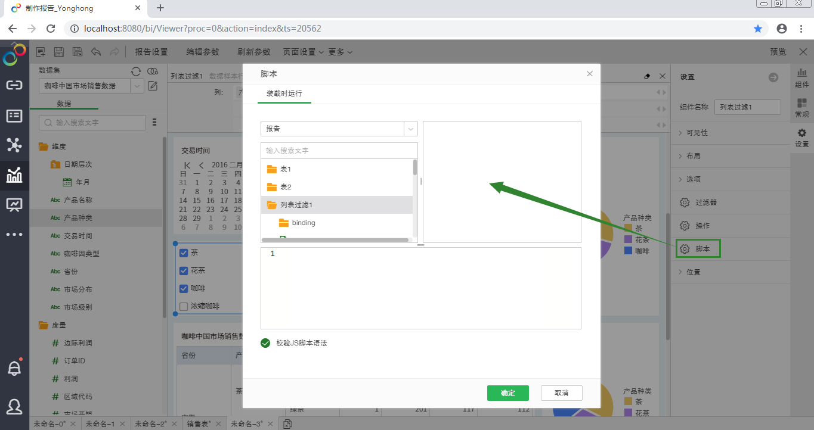Select the 装载时运行 tab
Screen dimensions: 814x430
(284, 94)
